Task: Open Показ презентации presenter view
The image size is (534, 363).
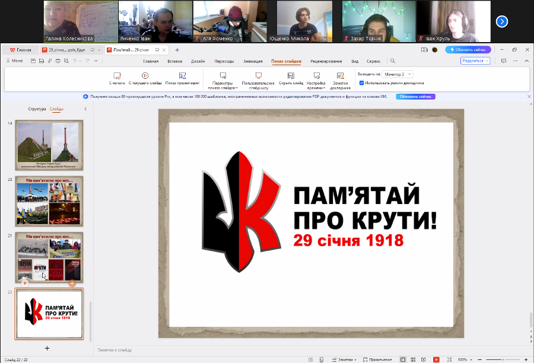Action: pyautogui.click(x=182, y=78)
